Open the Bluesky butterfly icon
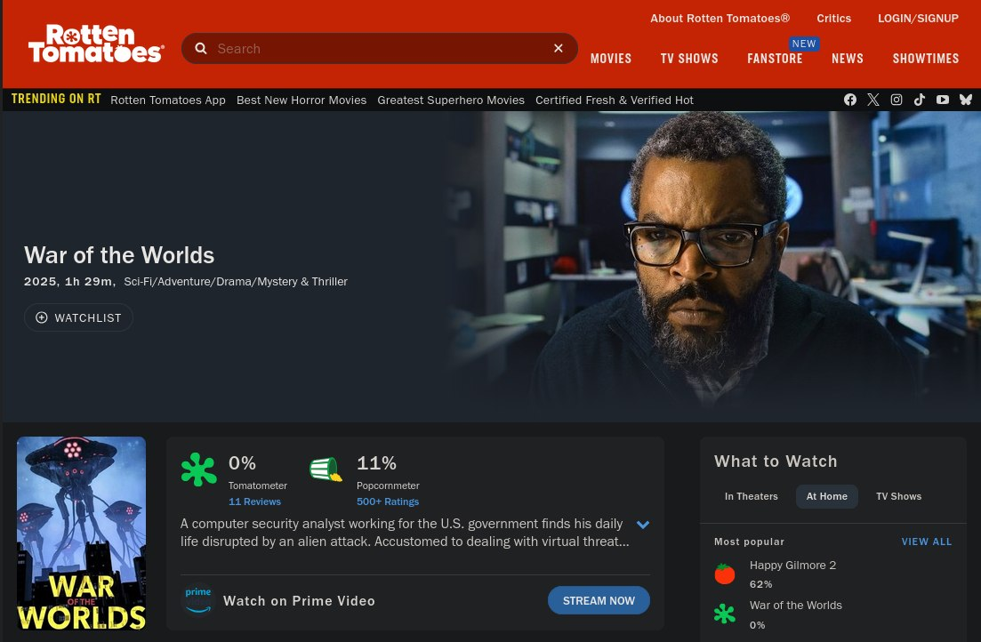 (x=965, y=100)
